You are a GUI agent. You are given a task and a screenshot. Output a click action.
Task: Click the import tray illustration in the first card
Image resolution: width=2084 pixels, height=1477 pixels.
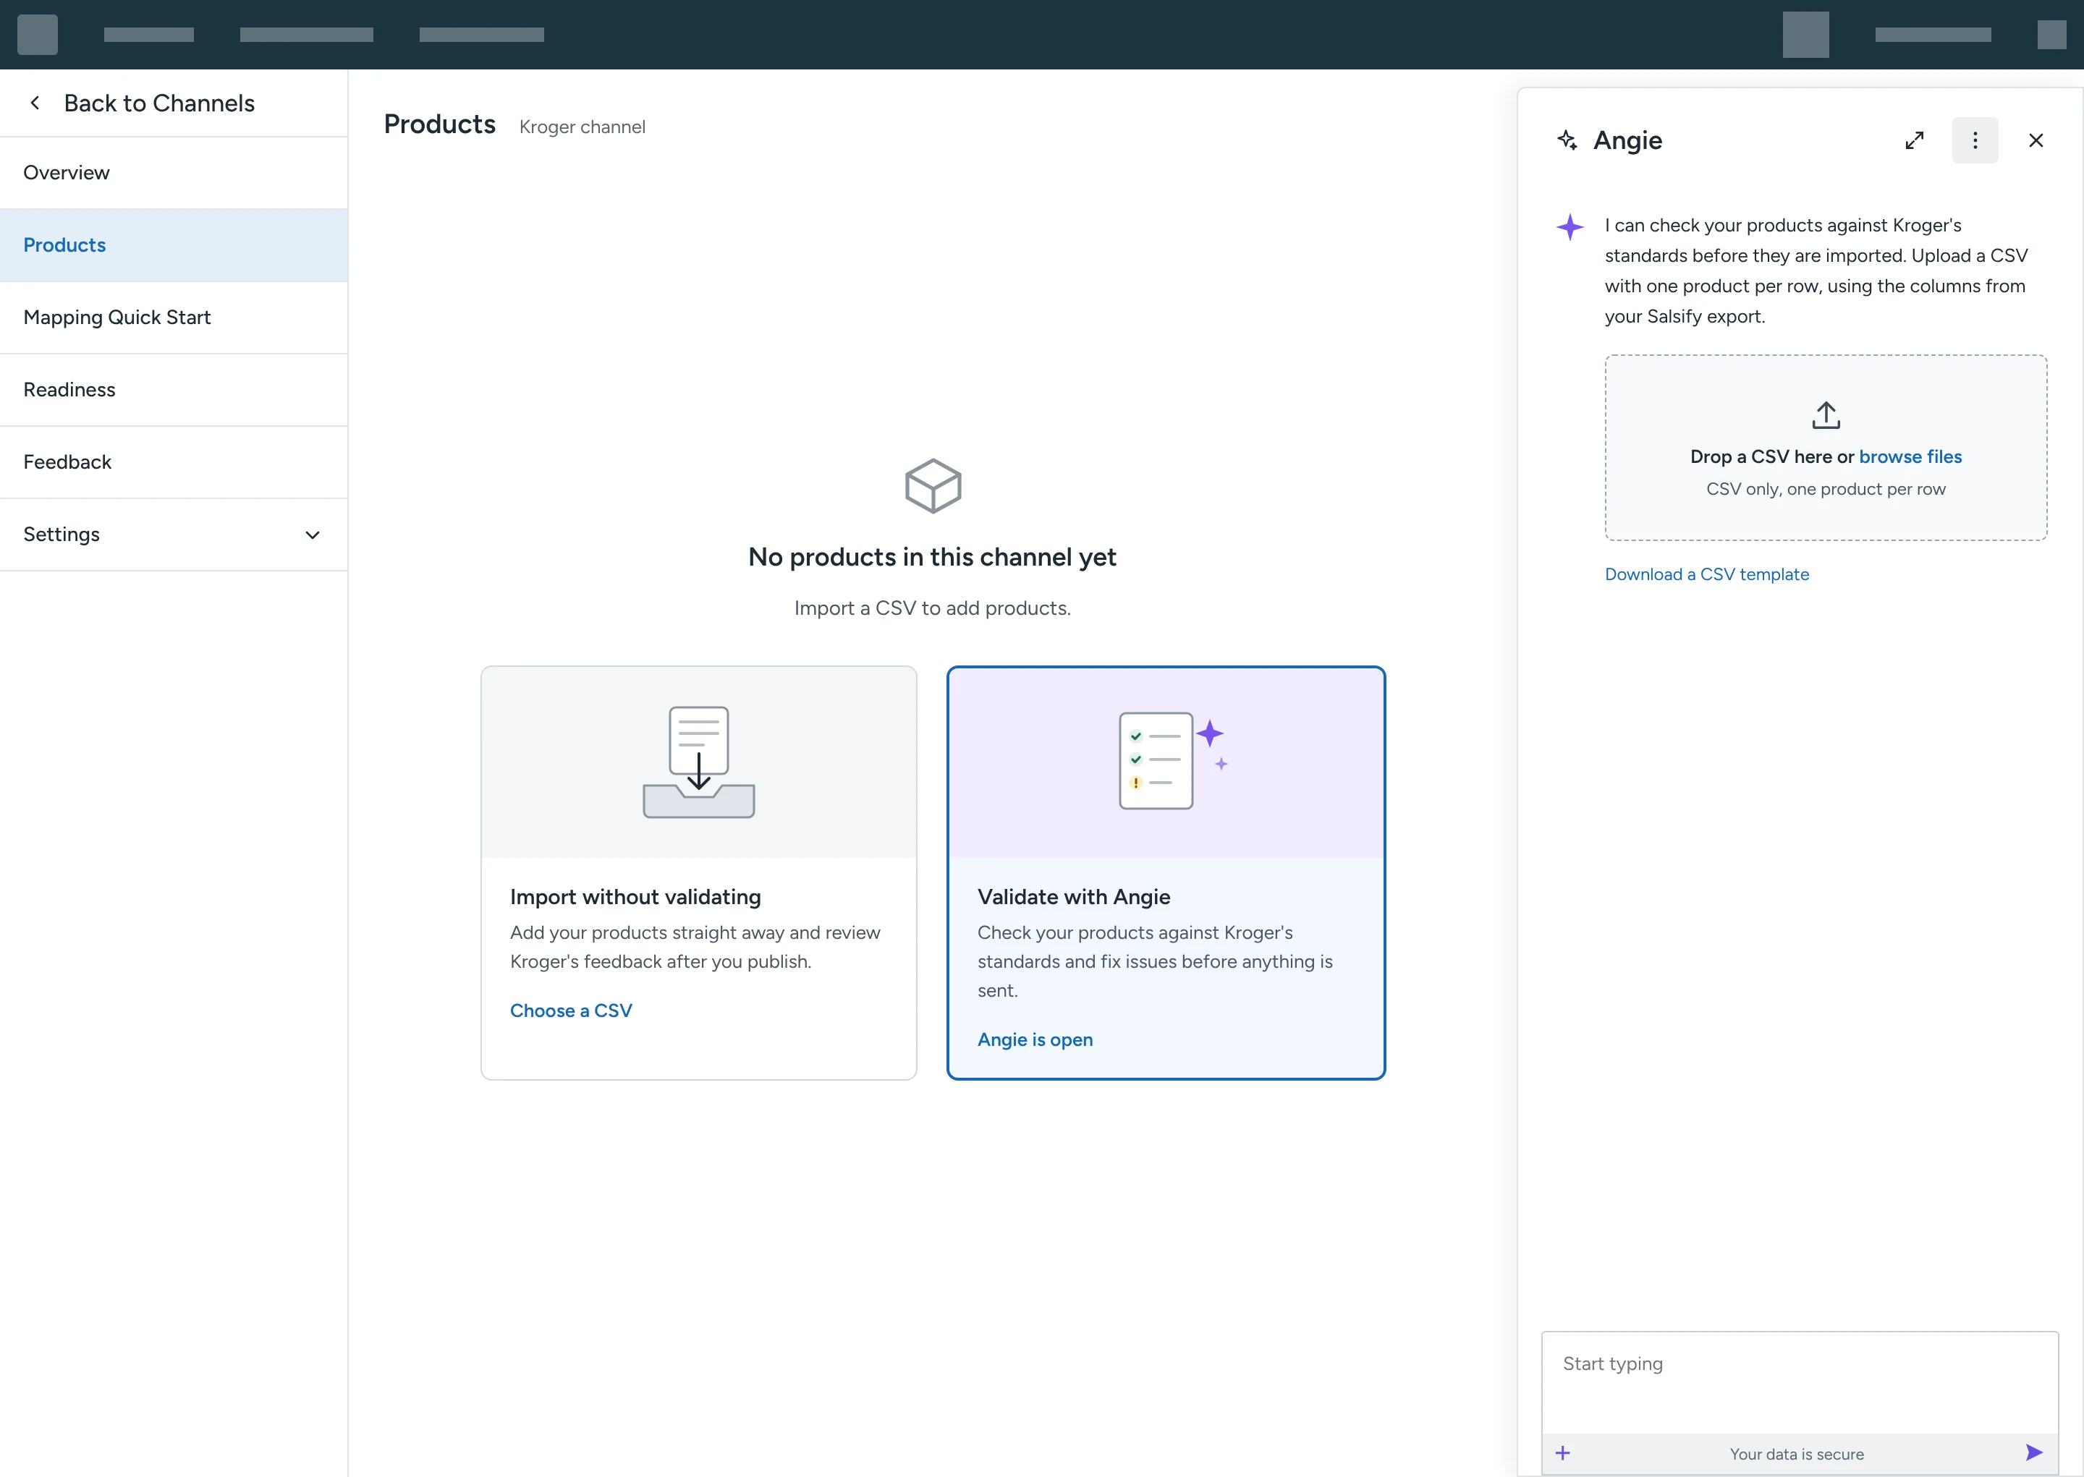point(698,762)
